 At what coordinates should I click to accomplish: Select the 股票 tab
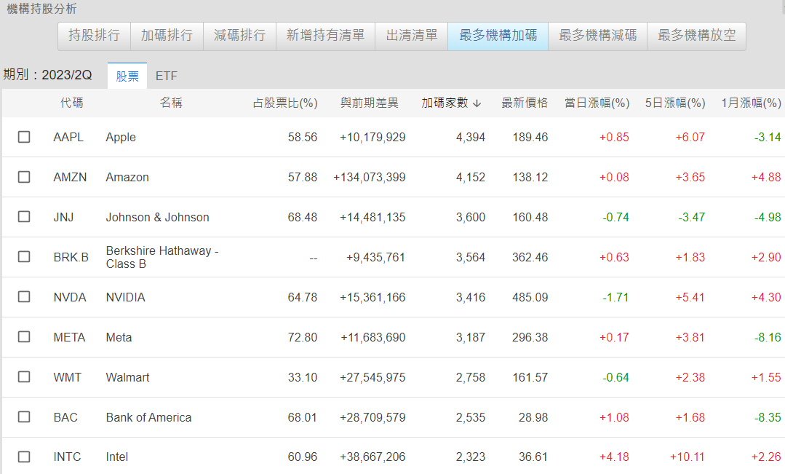click(127, 76)
